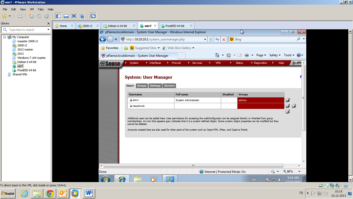Click the IE Home page icon
This screenshot has height=199, width=353.
217,55
